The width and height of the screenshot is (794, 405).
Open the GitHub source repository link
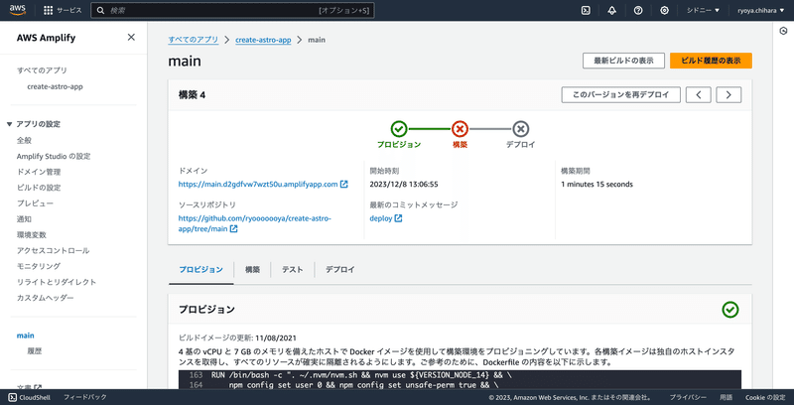pyautogui.click(x=255, y=223)
